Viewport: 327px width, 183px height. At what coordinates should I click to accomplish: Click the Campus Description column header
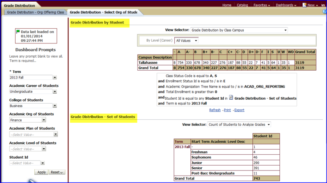point(155,57)
